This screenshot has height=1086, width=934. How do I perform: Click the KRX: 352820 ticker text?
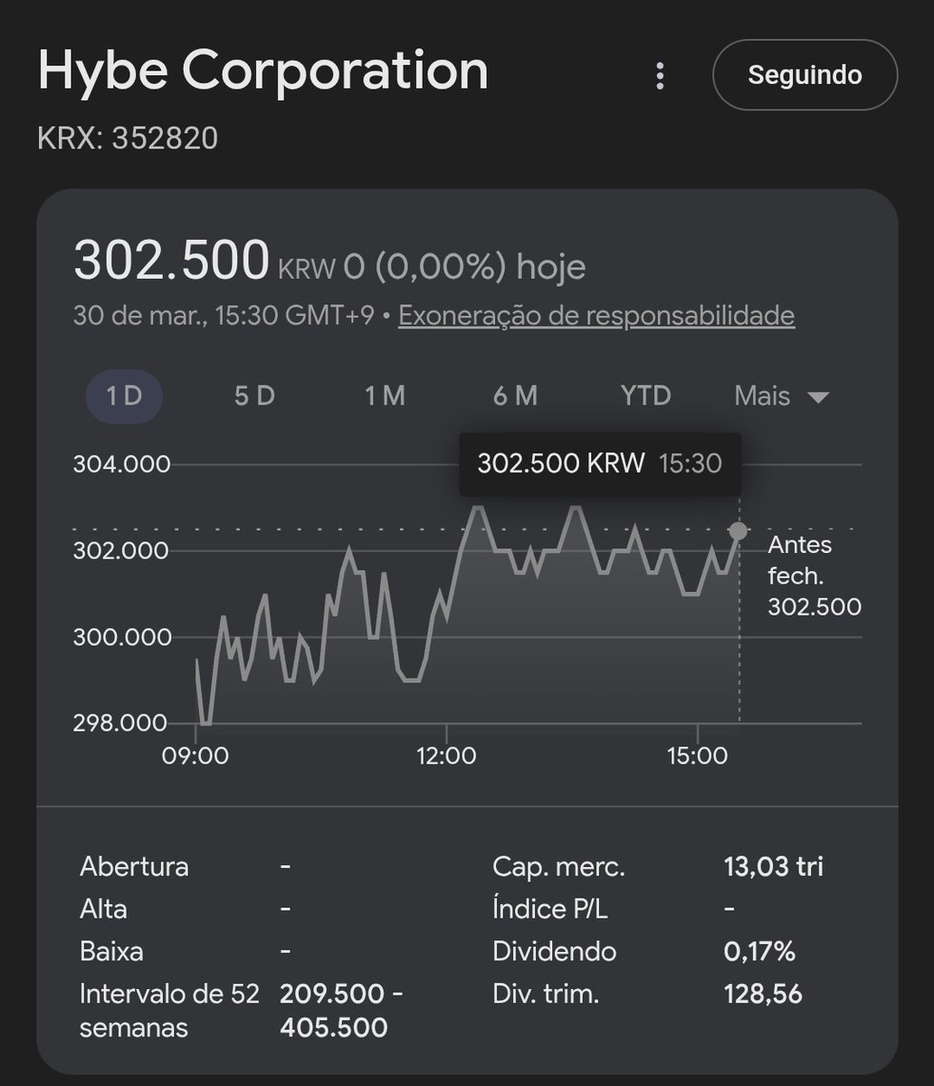[128, 138]
